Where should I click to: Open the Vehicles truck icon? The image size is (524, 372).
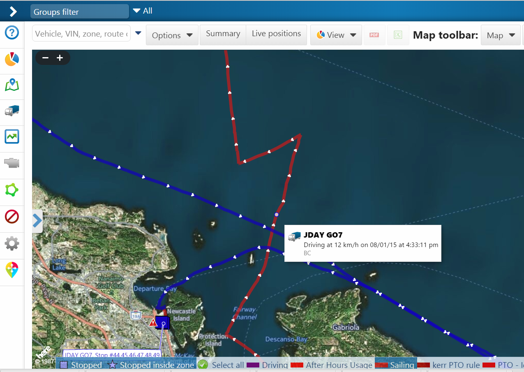click(x=12, y=111)
